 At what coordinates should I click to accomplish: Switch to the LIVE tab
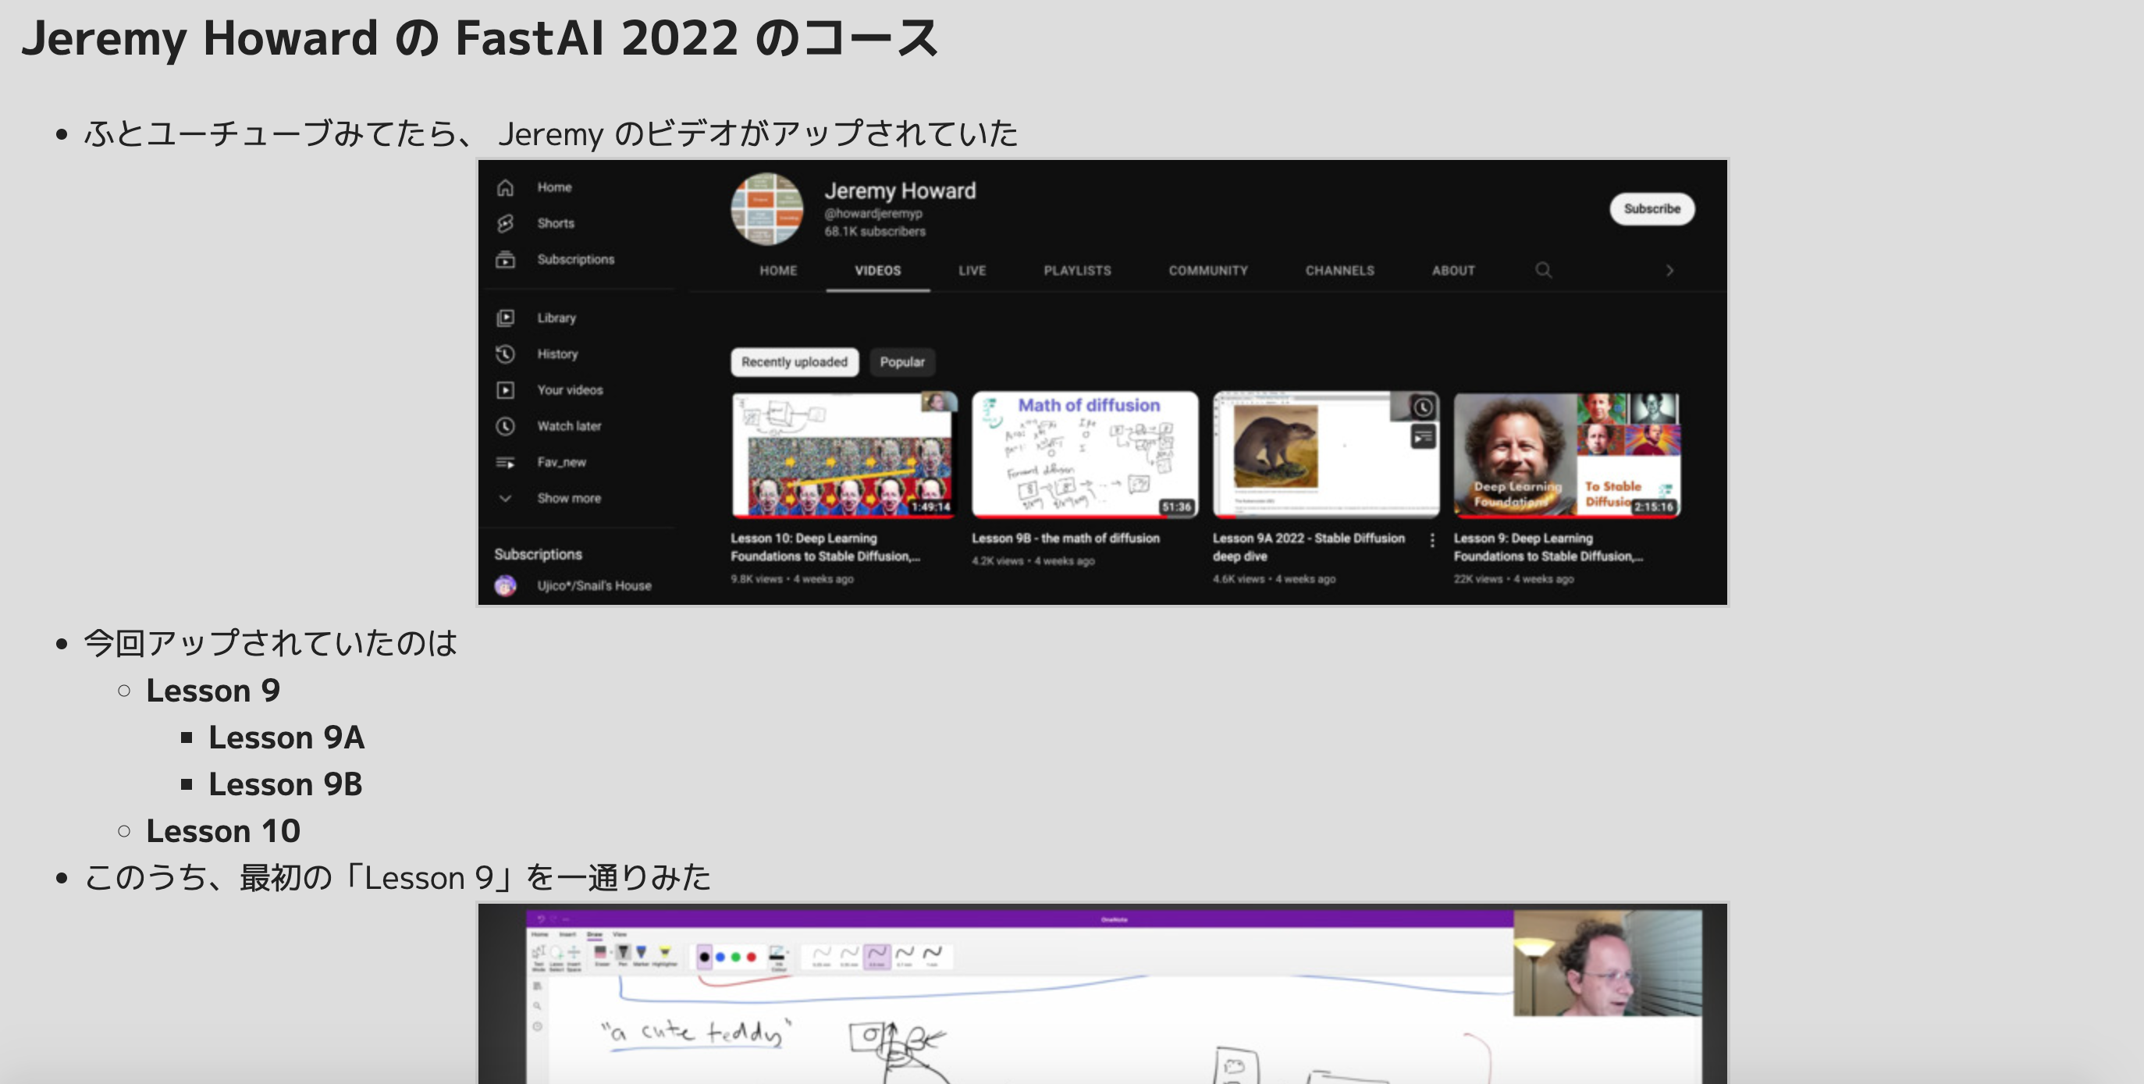tap(972, 270)
